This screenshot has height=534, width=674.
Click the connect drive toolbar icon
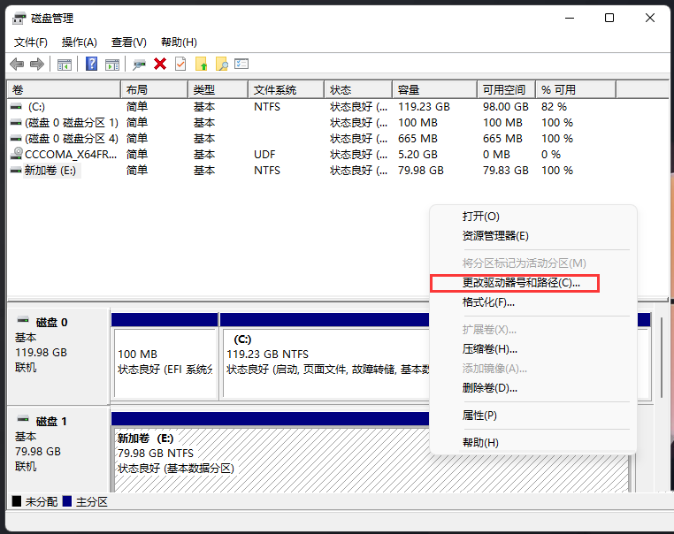pyautogui.click(x=139, y=64)
